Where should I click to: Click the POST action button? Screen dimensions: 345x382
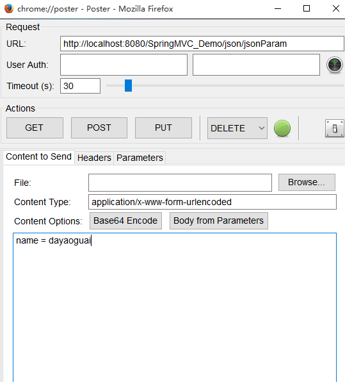[99, 128]
